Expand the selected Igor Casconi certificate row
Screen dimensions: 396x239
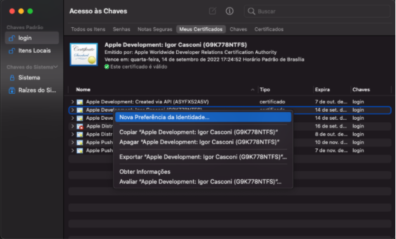[72, 110]
